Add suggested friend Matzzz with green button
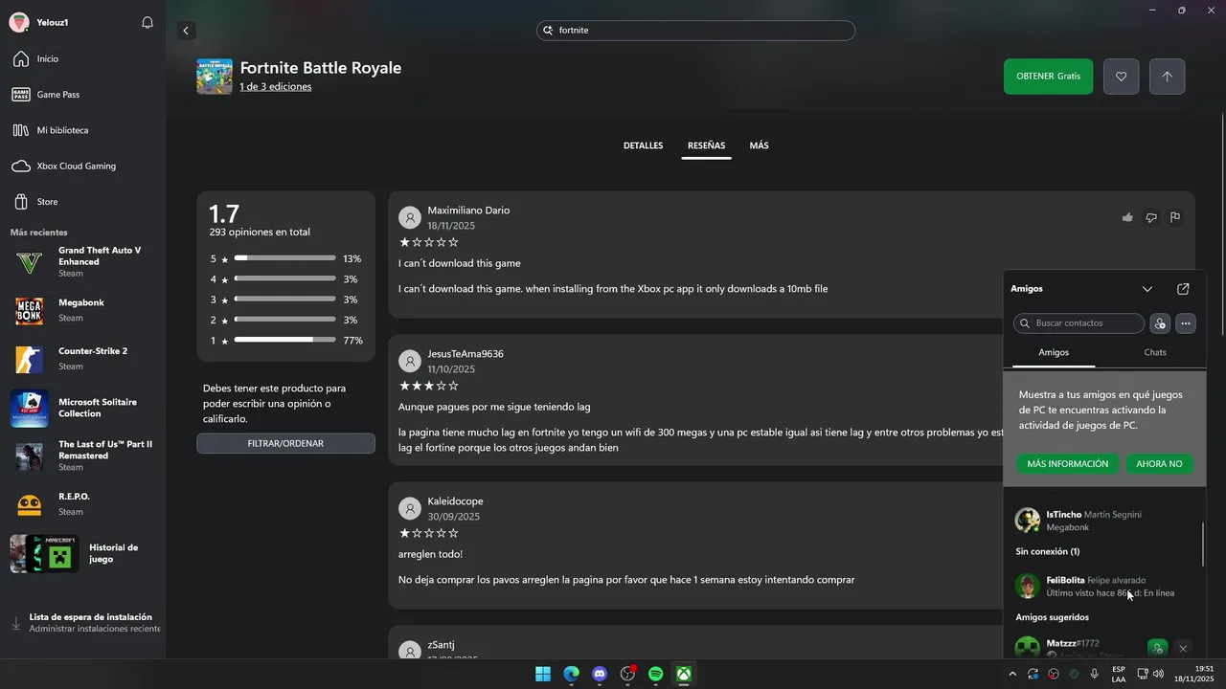 (x=1157, y=648)
